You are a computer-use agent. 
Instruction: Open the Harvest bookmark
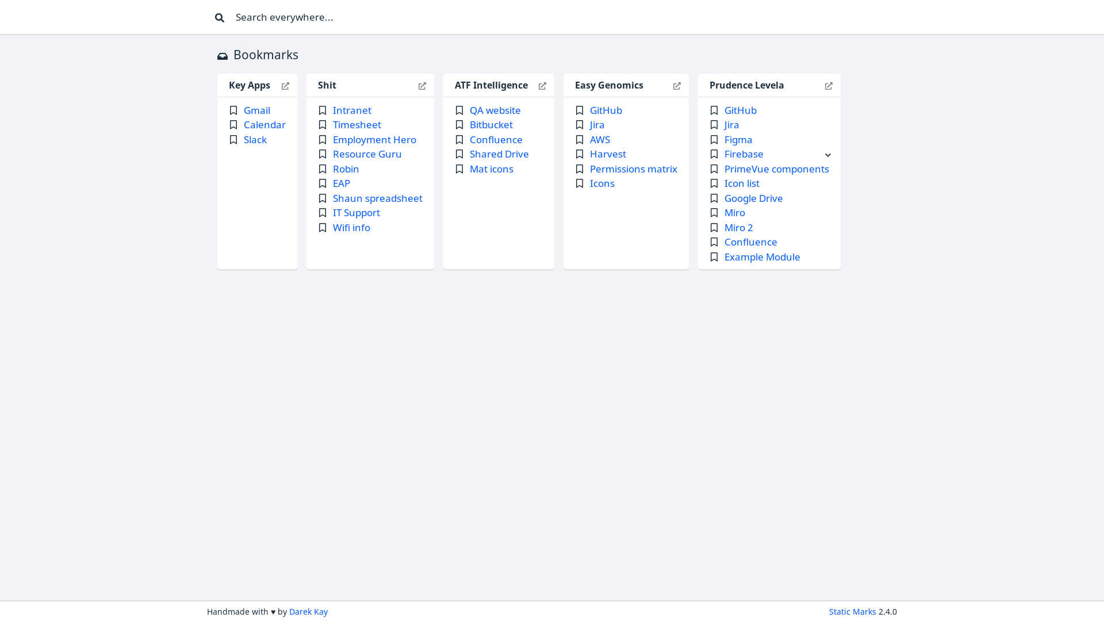point(608,154)
